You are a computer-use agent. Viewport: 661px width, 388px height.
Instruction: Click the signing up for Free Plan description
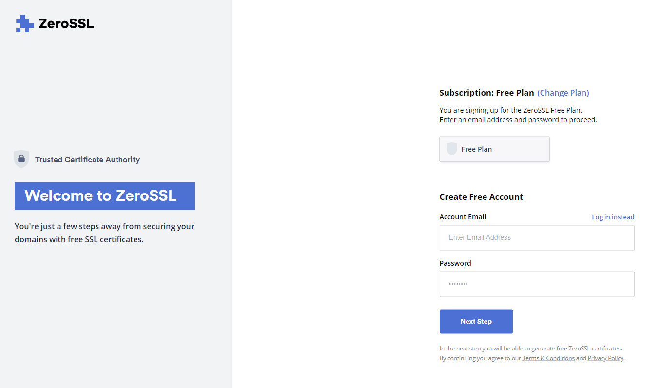(x=518, y=115)
